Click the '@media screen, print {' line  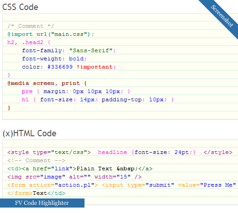47,84
